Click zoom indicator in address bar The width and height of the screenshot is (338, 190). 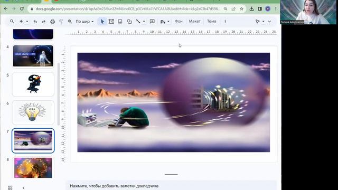click(x=226, y=9)
